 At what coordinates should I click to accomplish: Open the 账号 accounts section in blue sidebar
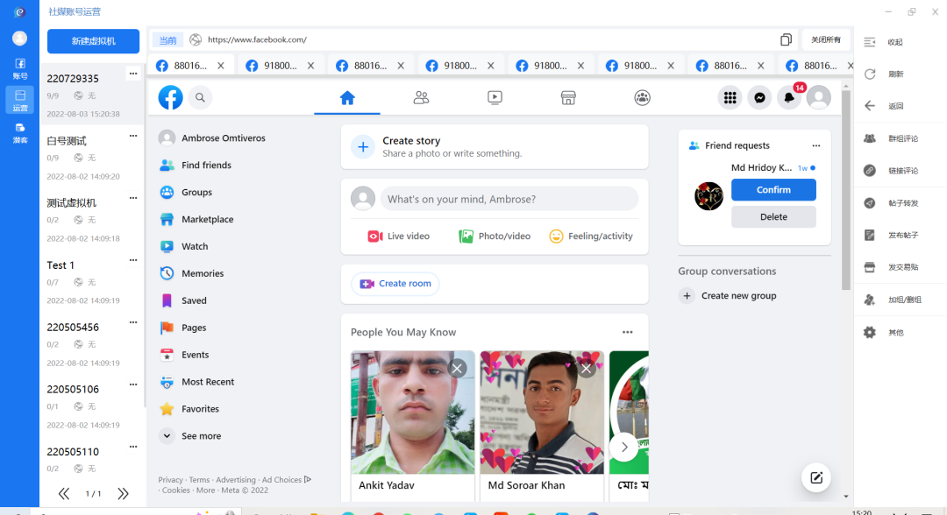click(x=20, y=68)
